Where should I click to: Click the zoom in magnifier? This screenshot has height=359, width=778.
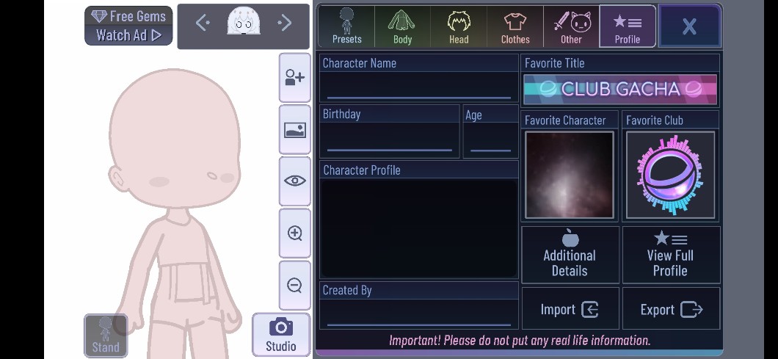295,233
